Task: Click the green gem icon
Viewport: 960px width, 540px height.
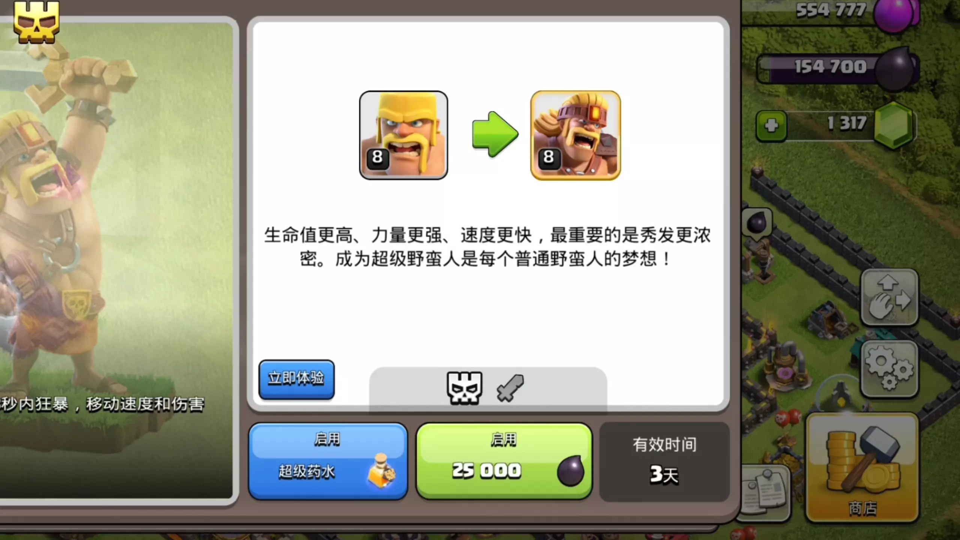Action: pos(893,125)
